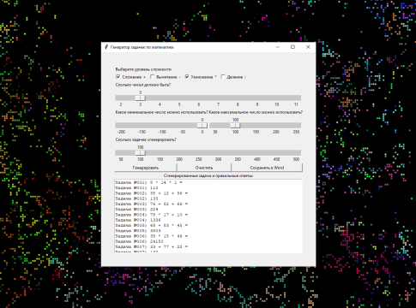
Task: Click the 7 tick label under the number-count slider
Action: tap(218, 104)
